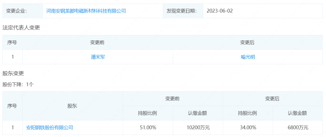Click 序号 header in shareholder table
The height and width of the screenshot is (137, 326).
(x=12, y=106)
